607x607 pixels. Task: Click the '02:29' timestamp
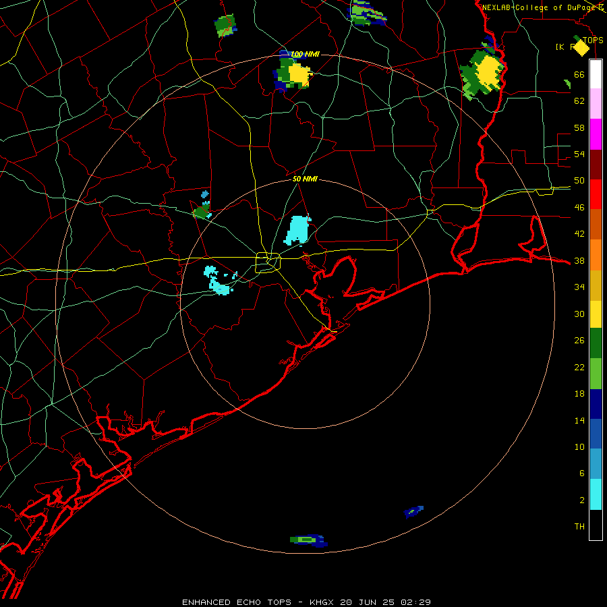(x=415, y=602)
